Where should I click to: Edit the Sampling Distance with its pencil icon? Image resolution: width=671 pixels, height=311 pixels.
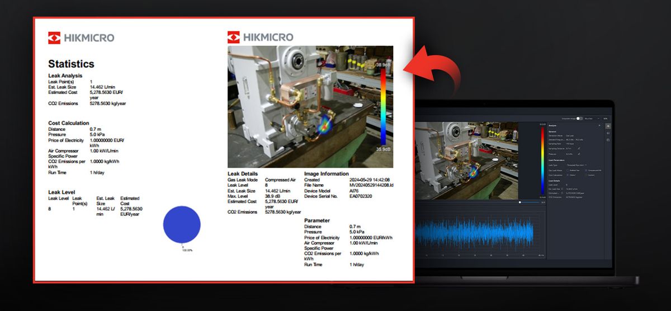pos(579,148)
